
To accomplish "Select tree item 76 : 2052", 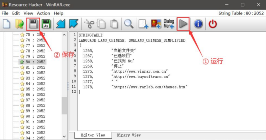I will (33, 40).
